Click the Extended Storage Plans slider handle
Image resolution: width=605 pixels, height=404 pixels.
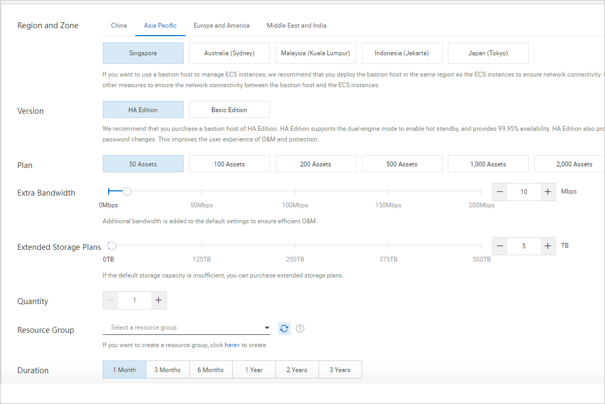[112, 246]
